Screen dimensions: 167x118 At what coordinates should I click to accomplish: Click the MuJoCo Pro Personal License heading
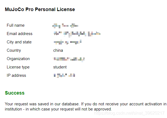(40, 9)
